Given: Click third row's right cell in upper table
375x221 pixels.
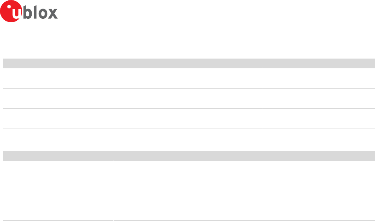Looking at the screenshot, I should [319, 119].
